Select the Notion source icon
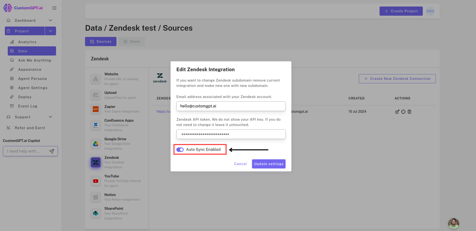Image resolution: width=476 pixels, height=231 pixels. click(x=96, y=197)
